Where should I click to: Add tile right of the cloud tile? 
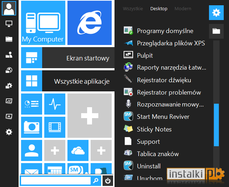(101, 150)
